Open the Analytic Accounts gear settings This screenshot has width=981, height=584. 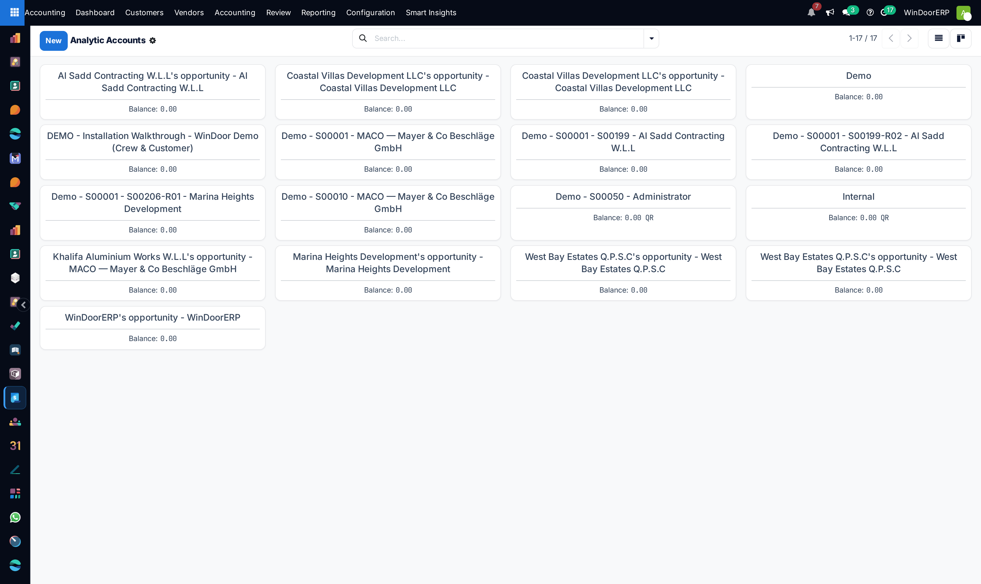point(153,41)
